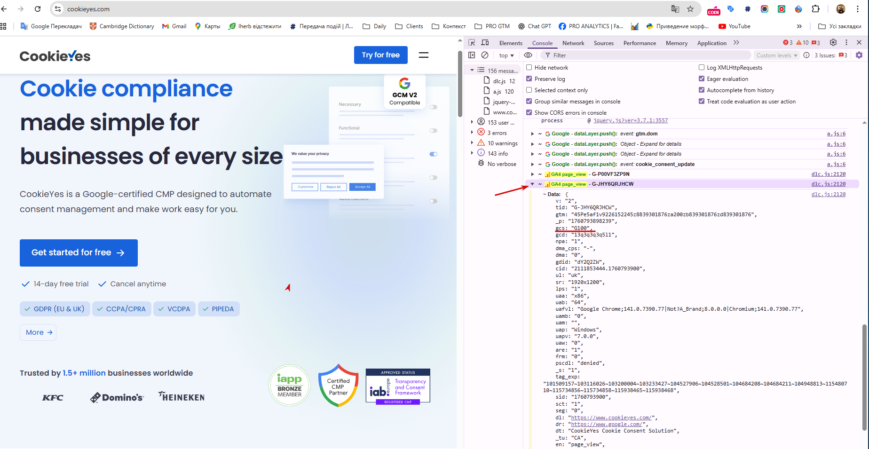Open the https://www.cookieyes.com/ dl link
This screenshot has height=449, width=869.
tap(611, 417)
